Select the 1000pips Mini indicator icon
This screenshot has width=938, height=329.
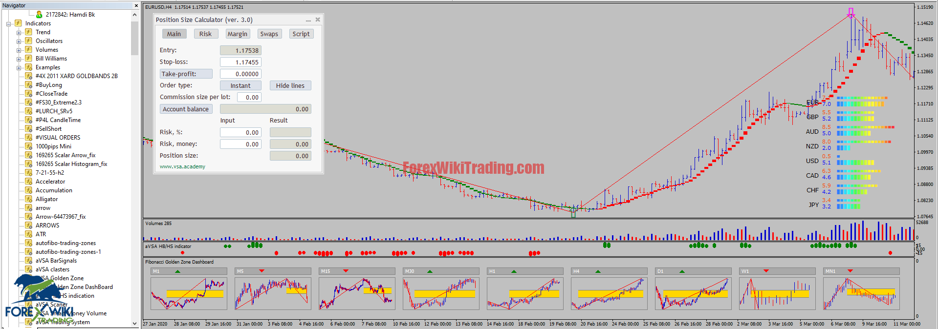(x=29, y=146)
